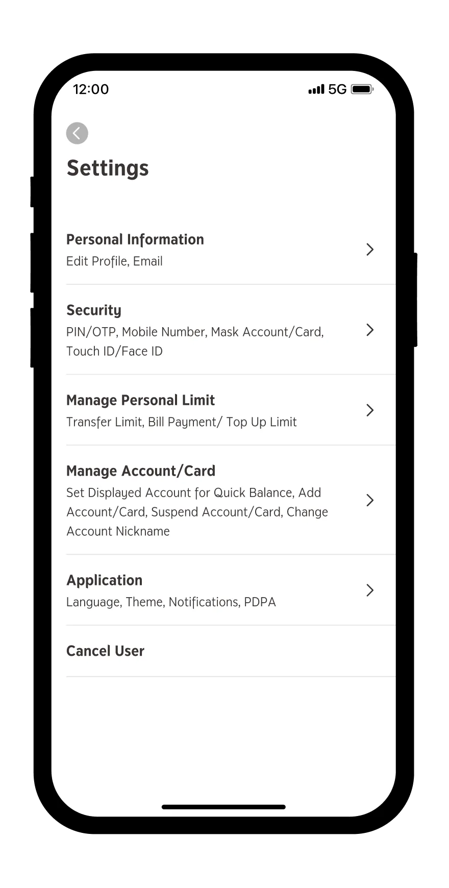The width and height of the screenshot is (449, 888).
Task: Click the Settings page heading
Action: [x=108, y=168]
